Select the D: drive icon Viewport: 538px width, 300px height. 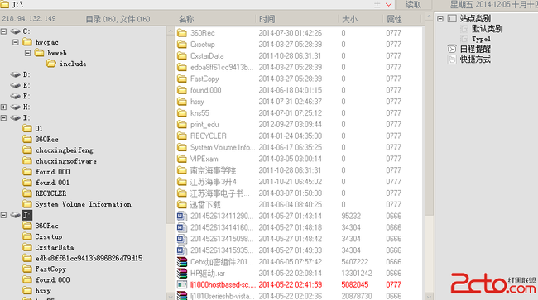point(16,74)
